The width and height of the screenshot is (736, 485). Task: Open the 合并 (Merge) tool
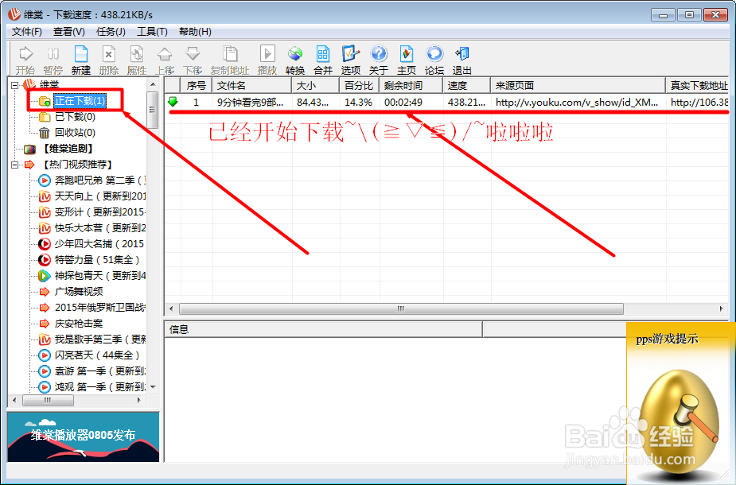coord(323,60)
